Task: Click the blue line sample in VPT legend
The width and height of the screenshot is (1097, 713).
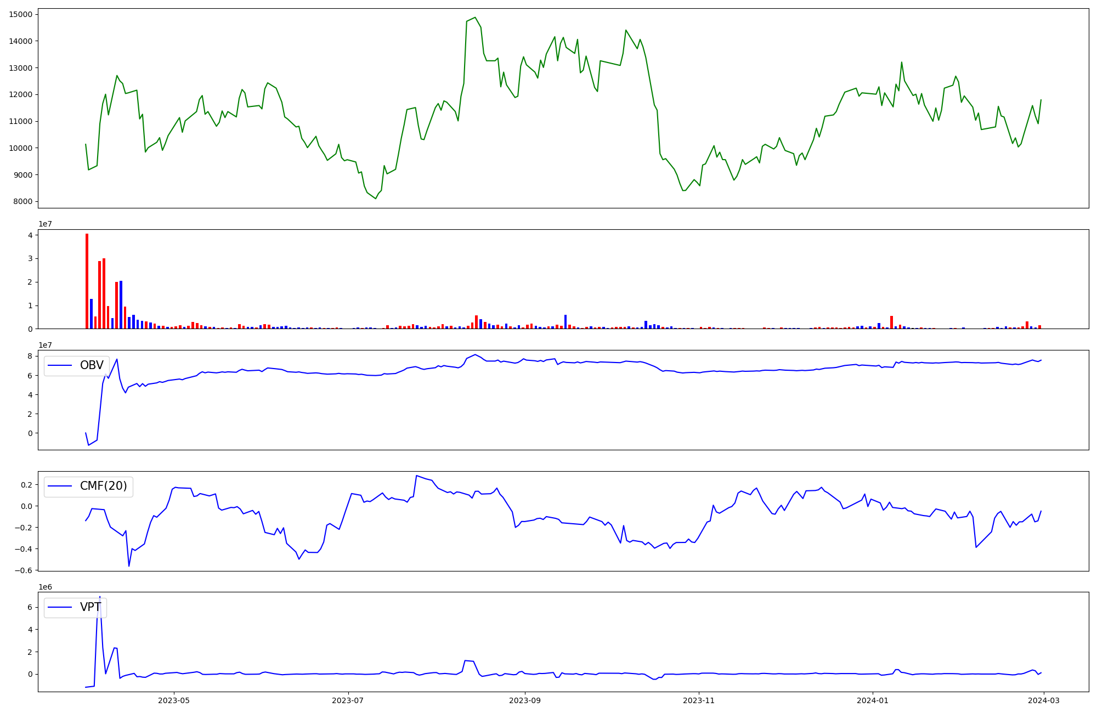Action: pyautogui.click(x=60, y=607)
